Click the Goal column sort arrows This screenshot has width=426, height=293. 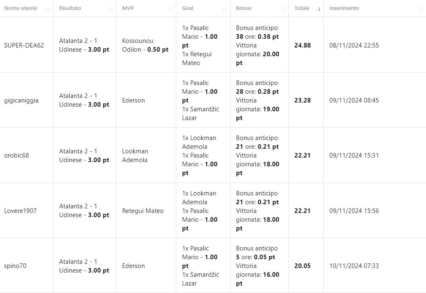(225, 9)
